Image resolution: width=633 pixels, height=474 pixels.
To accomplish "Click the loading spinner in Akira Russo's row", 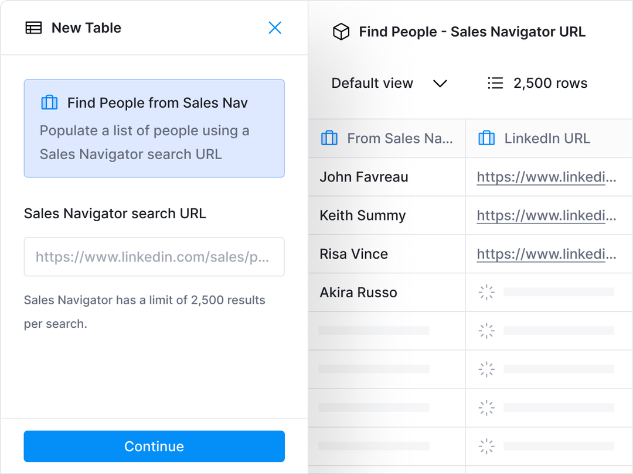I will tap(486, 292).
